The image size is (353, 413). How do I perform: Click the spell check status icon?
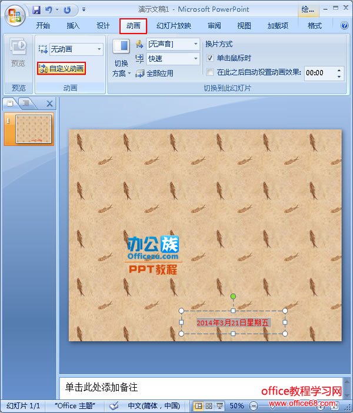pyautogui.click(x=114, y=406)
